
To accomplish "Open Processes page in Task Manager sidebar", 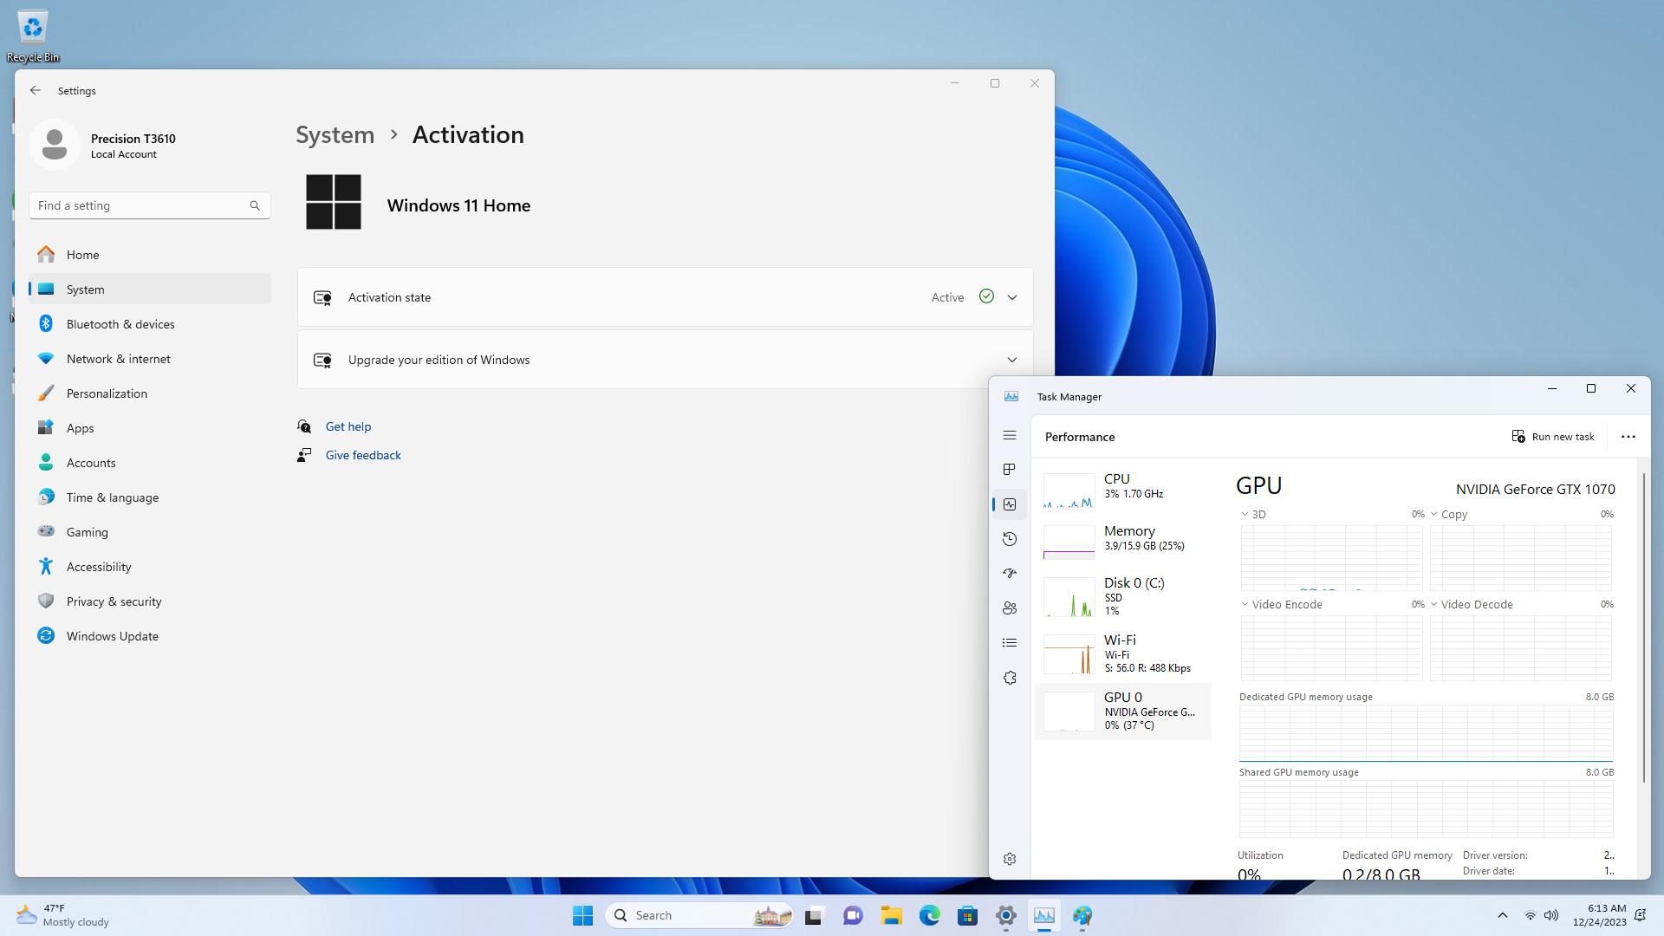I will (1009, 470).
